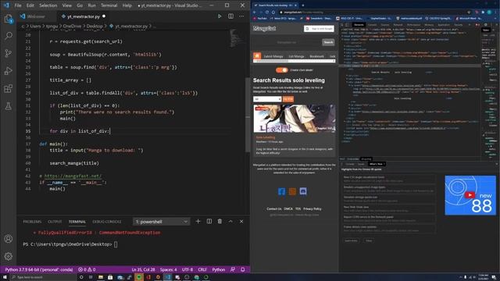500x281 pixels.
Task: Go back in the browser
Action: 255,12
